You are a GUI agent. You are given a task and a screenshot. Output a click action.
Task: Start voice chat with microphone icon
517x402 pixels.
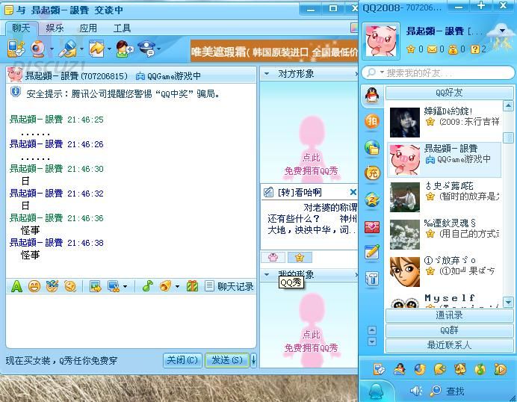(x=67, y=49)
